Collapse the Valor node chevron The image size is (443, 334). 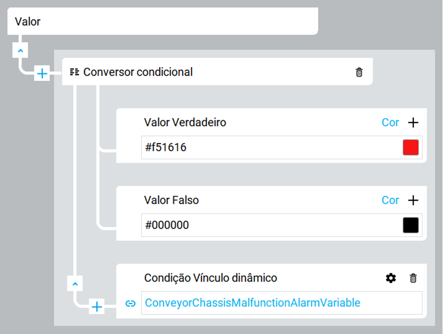[20, 51]
